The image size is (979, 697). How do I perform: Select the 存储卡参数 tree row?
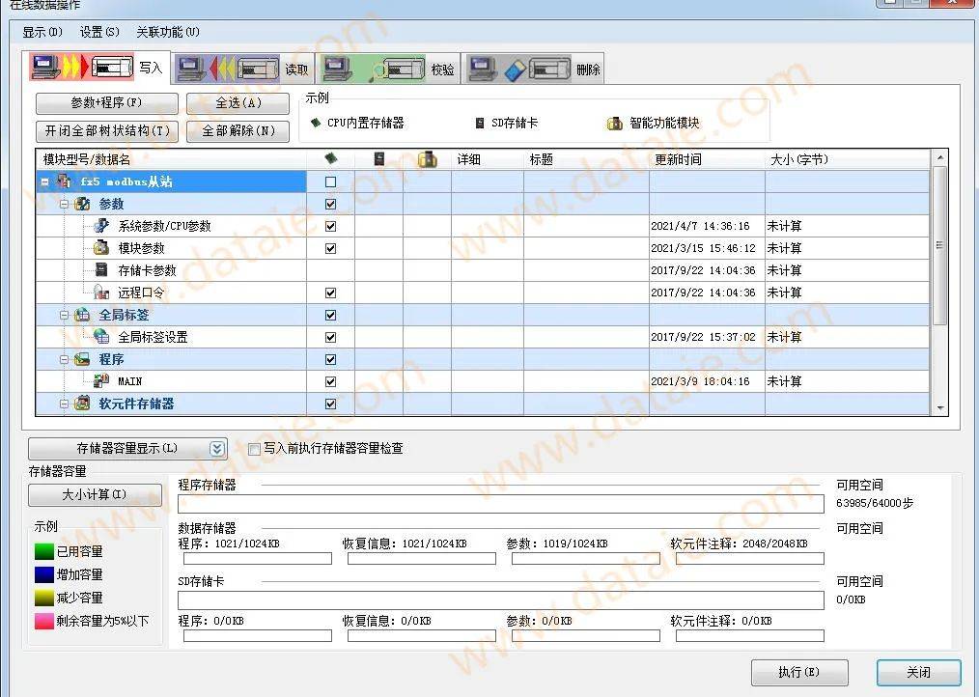483,270
